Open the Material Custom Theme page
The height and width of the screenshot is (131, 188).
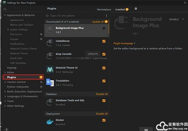point(23,49)
